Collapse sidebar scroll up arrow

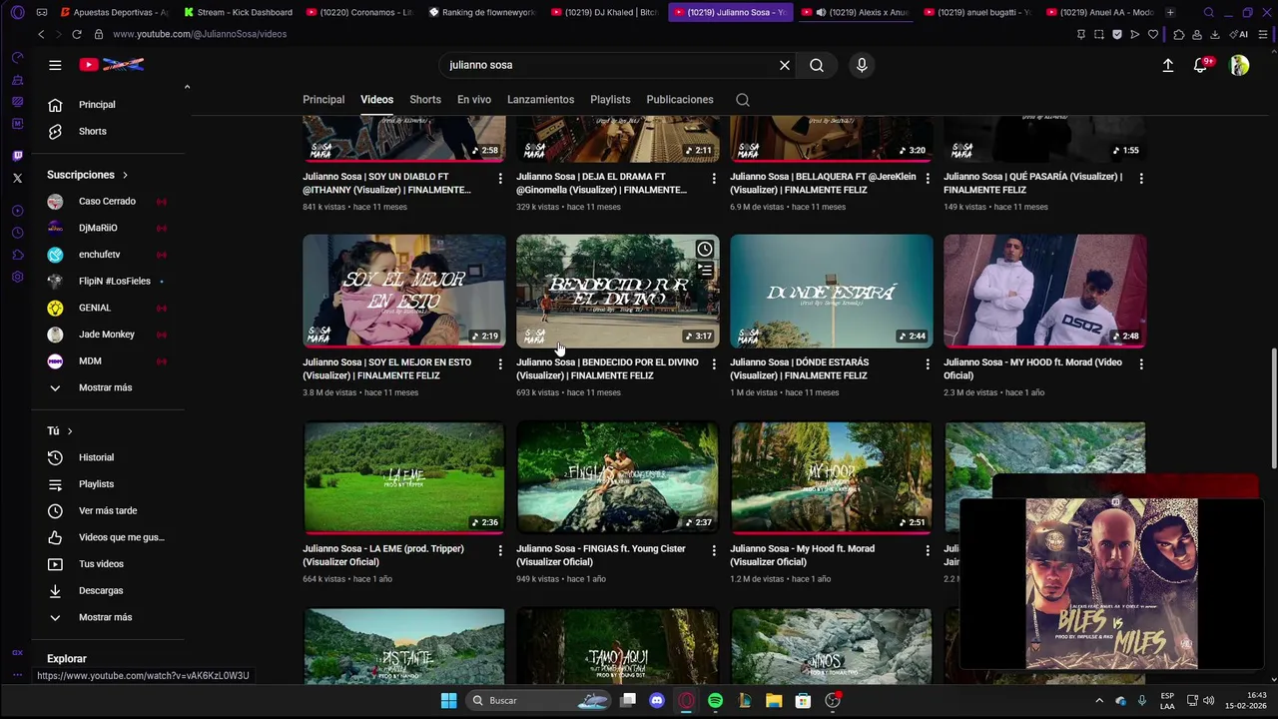(x=187, y=87)
